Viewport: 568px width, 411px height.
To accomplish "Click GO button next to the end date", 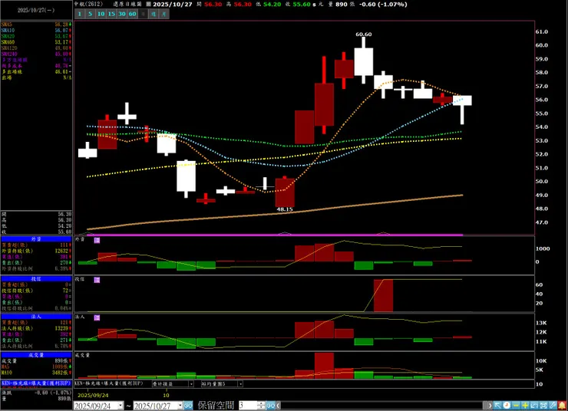I will (188, 406).
